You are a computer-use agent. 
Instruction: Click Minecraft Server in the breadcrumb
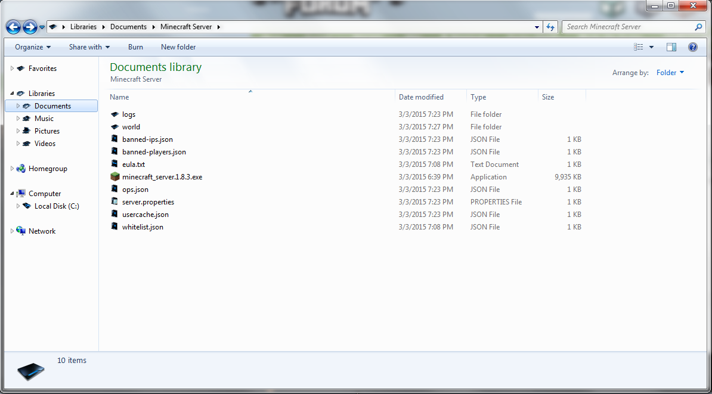186,27
